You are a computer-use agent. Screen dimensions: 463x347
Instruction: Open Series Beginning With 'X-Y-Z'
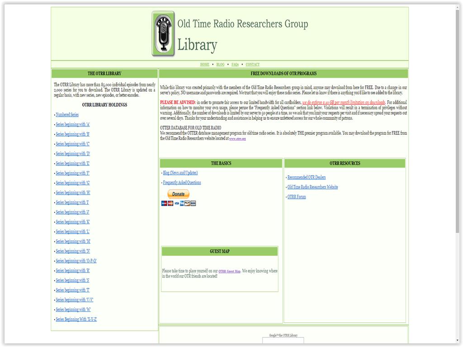(76, 319)
